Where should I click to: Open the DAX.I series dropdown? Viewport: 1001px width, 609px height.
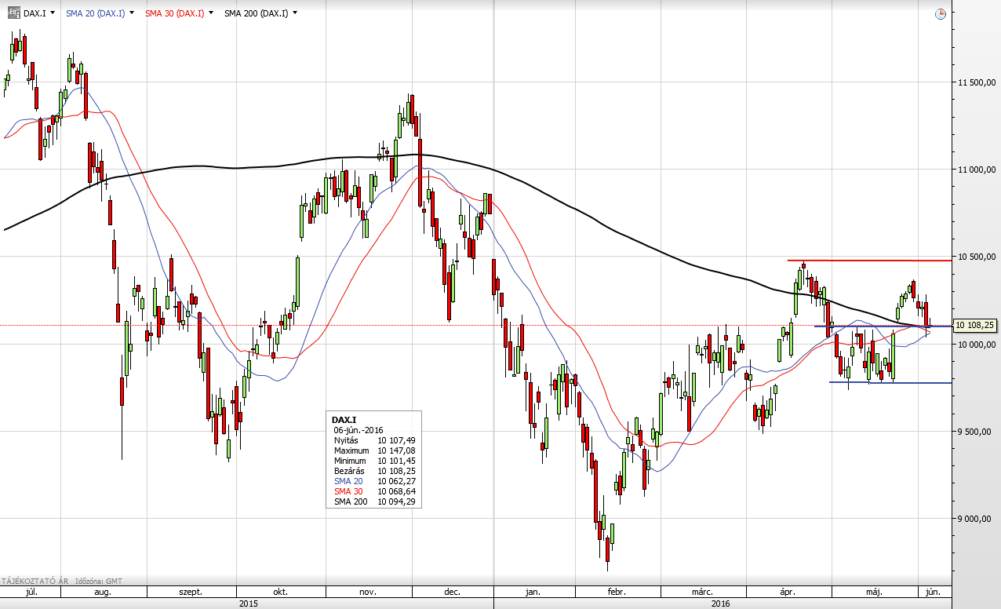52,13
